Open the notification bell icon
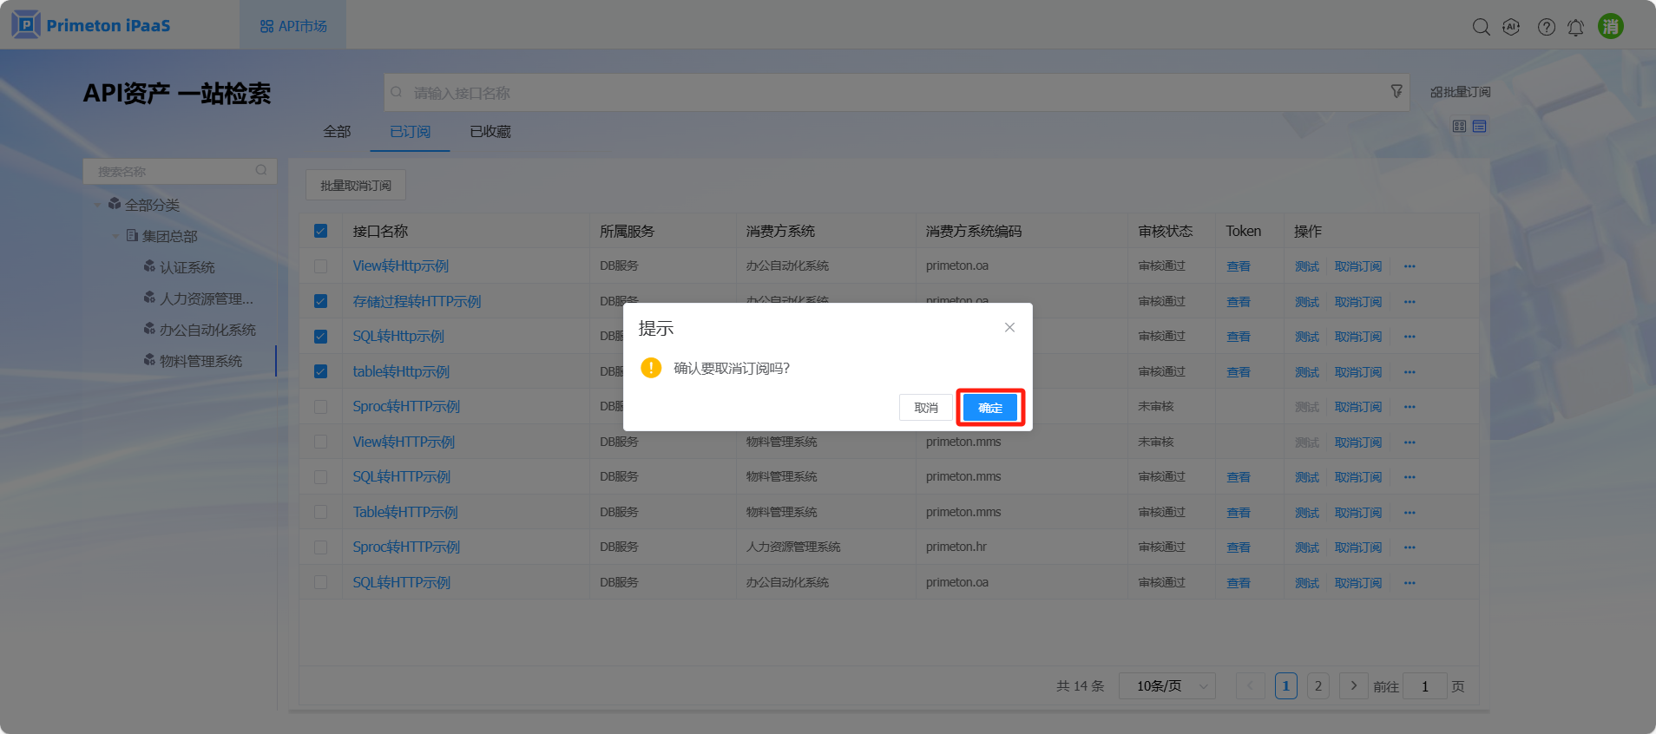 pos(1575,27)
